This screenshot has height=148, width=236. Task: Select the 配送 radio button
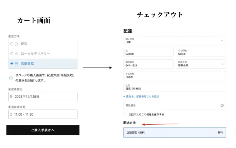coord(11,44)
